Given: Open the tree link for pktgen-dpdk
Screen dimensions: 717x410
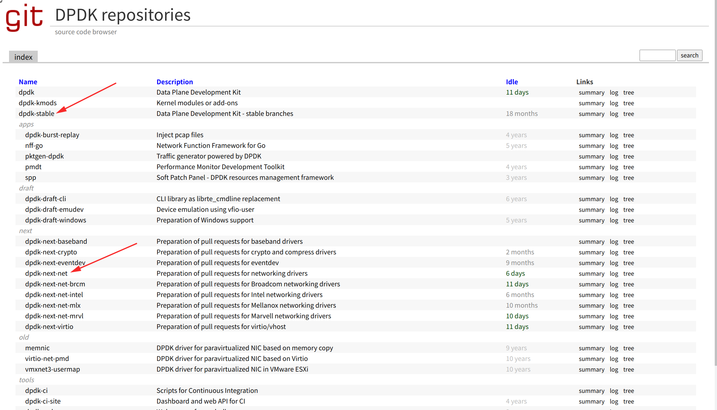Looking at the screenshot, I should (628, 157).
